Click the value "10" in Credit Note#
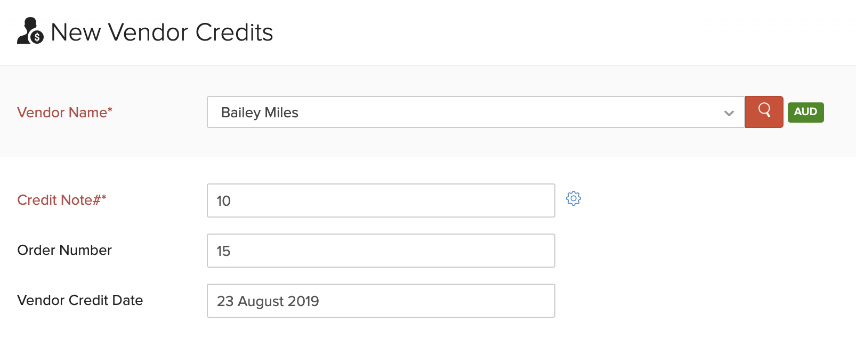856x353 pixels. point(223,201)
